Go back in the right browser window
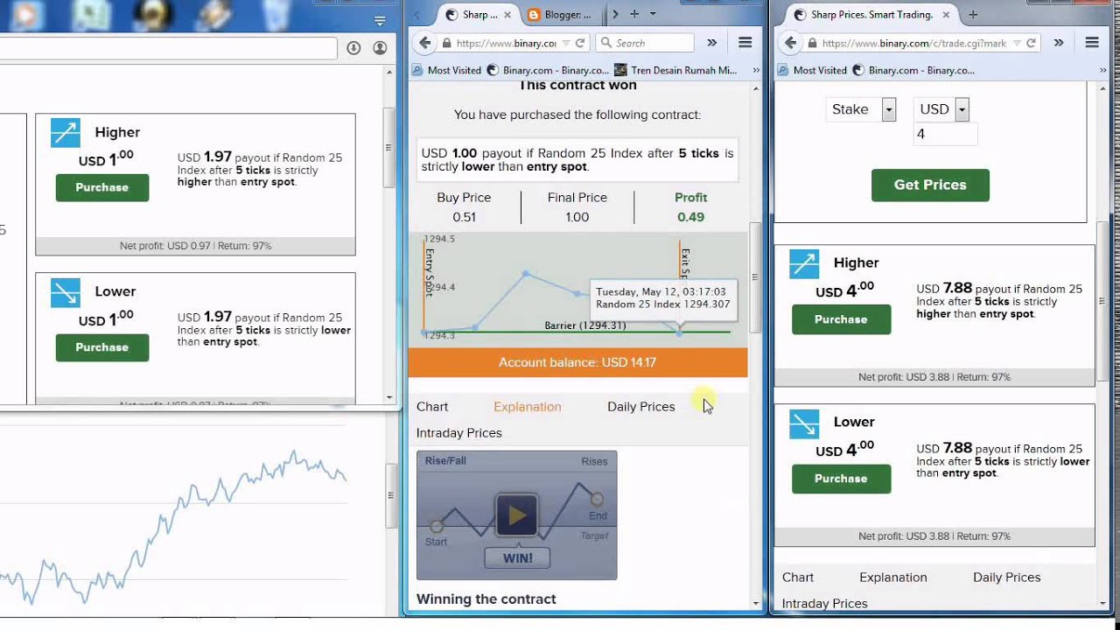The height and width of the screenshot is (630, 1120). 790,43
